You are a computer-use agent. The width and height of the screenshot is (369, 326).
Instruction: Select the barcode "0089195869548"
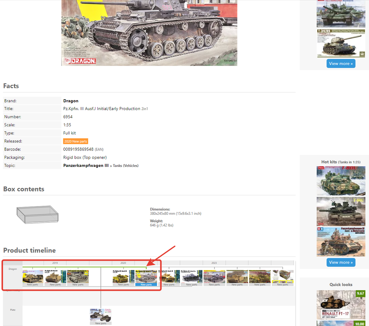(78, 149)
